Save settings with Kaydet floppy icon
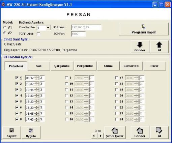The image size is (172, 143). pos(11,133)
